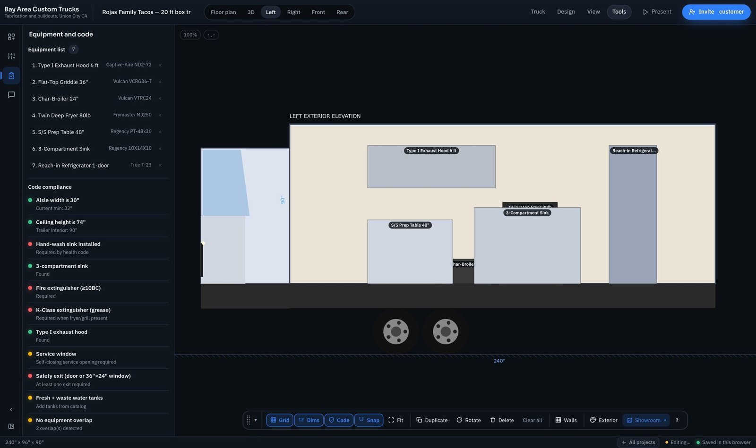Switch to the Rear elevation tab
The height and width of the screenshot is (448, 756).
click(x=342, y=12)
